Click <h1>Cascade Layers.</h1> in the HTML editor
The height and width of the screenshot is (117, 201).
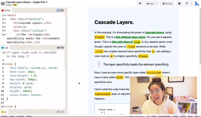coord(32,23)
